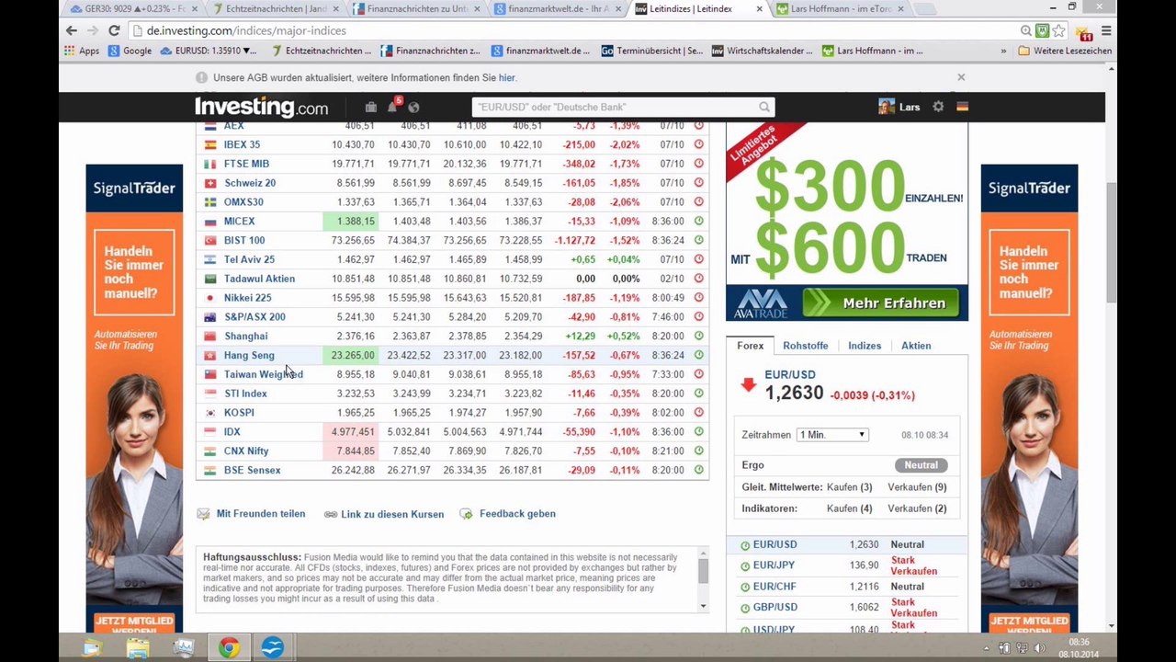
Task: Open the alerts bell with notification badge
Action: (392, 107)
